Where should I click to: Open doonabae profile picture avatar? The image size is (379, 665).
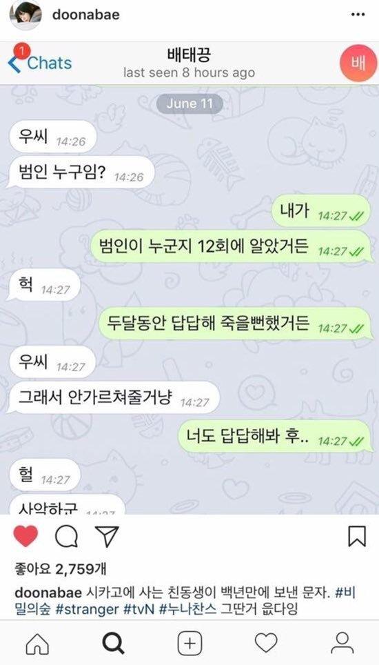(25, 15)
